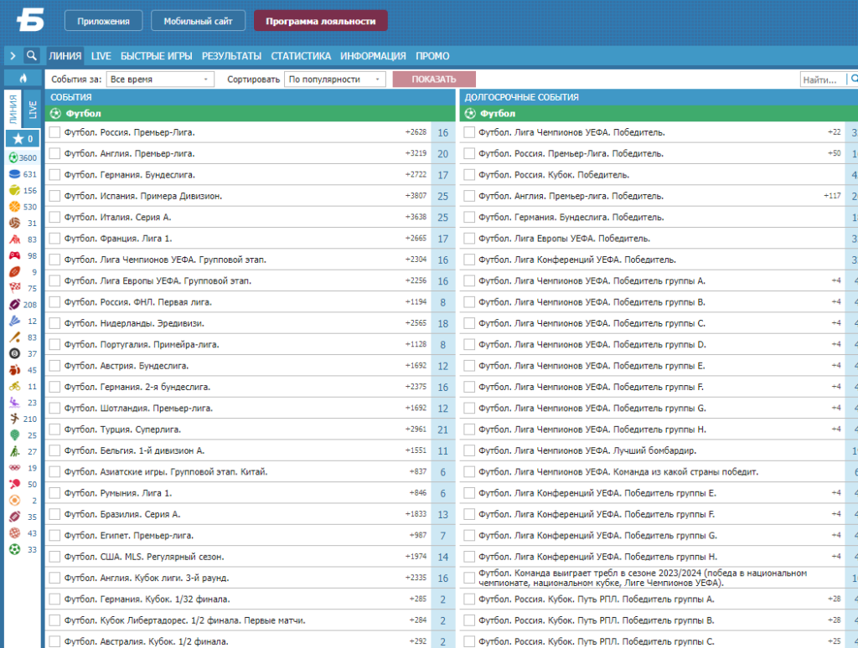Select badminton shuttlecock icon with 12

[x=14, y=321]
